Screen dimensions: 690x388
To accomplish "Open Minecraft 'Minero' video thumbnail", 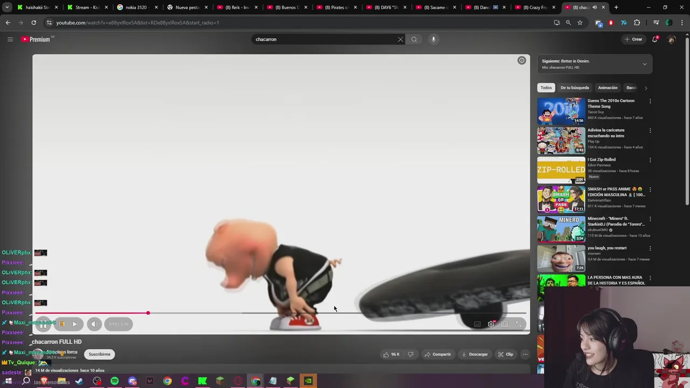I will click(x=561, y=229).
